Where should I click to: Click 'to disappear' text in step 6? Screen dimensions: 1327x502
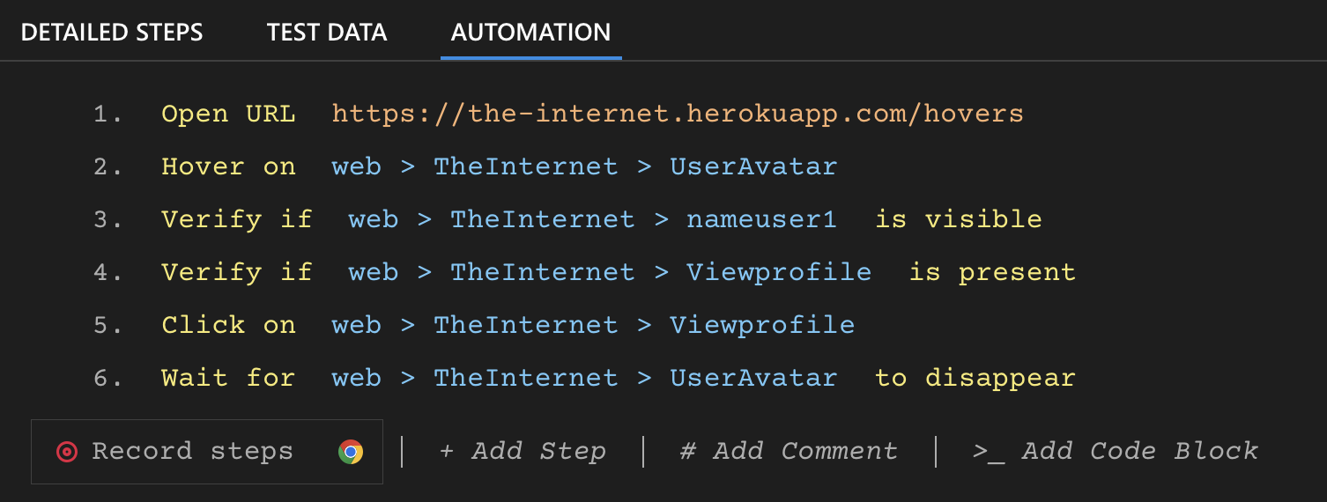pos(975,378)
